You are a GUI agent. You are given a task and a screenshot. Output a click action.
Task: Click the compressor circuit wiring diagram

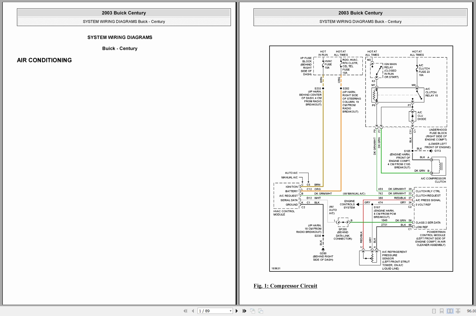point(361,158)
